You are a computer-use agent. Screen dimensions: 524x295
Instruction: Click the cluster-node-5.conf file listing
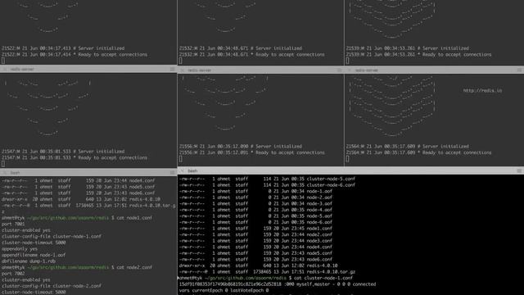[x=267, y=179]
